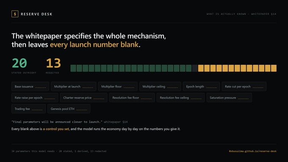Click the RESERVE DESK title text

coord(36,14)
